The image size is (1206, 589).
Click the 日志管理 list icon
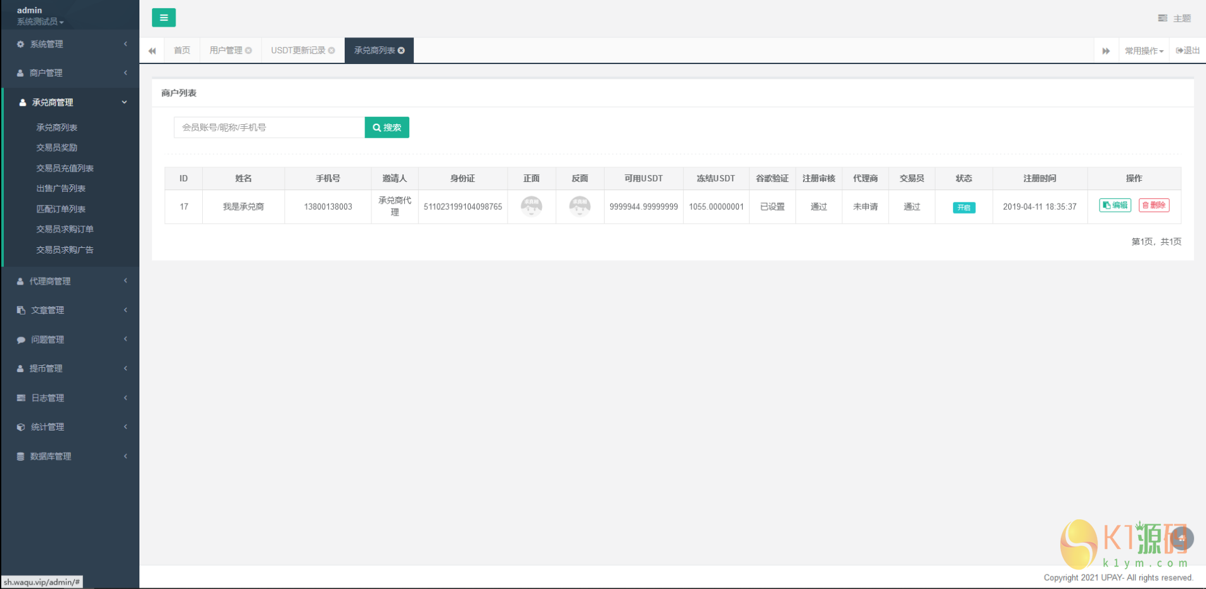[x=21, y=398]
